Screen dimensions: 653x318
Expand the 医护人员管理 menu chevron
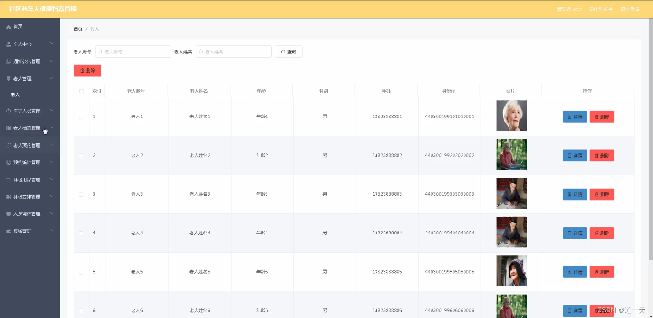(x=52, y=111)
